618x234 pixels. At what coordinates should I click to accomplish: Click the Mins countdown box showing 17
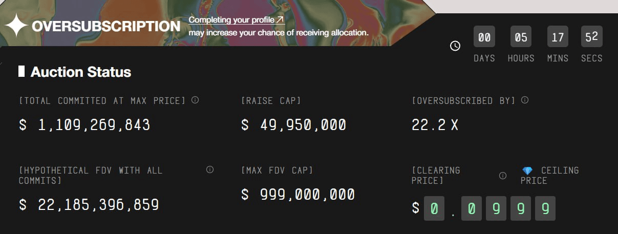pos(558,37)
